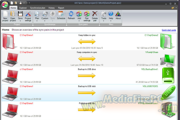180x120 pixels.
Task: Click Last sync 01/04/2010 18:40 Items 19
Action: click(x=87, y=65)
